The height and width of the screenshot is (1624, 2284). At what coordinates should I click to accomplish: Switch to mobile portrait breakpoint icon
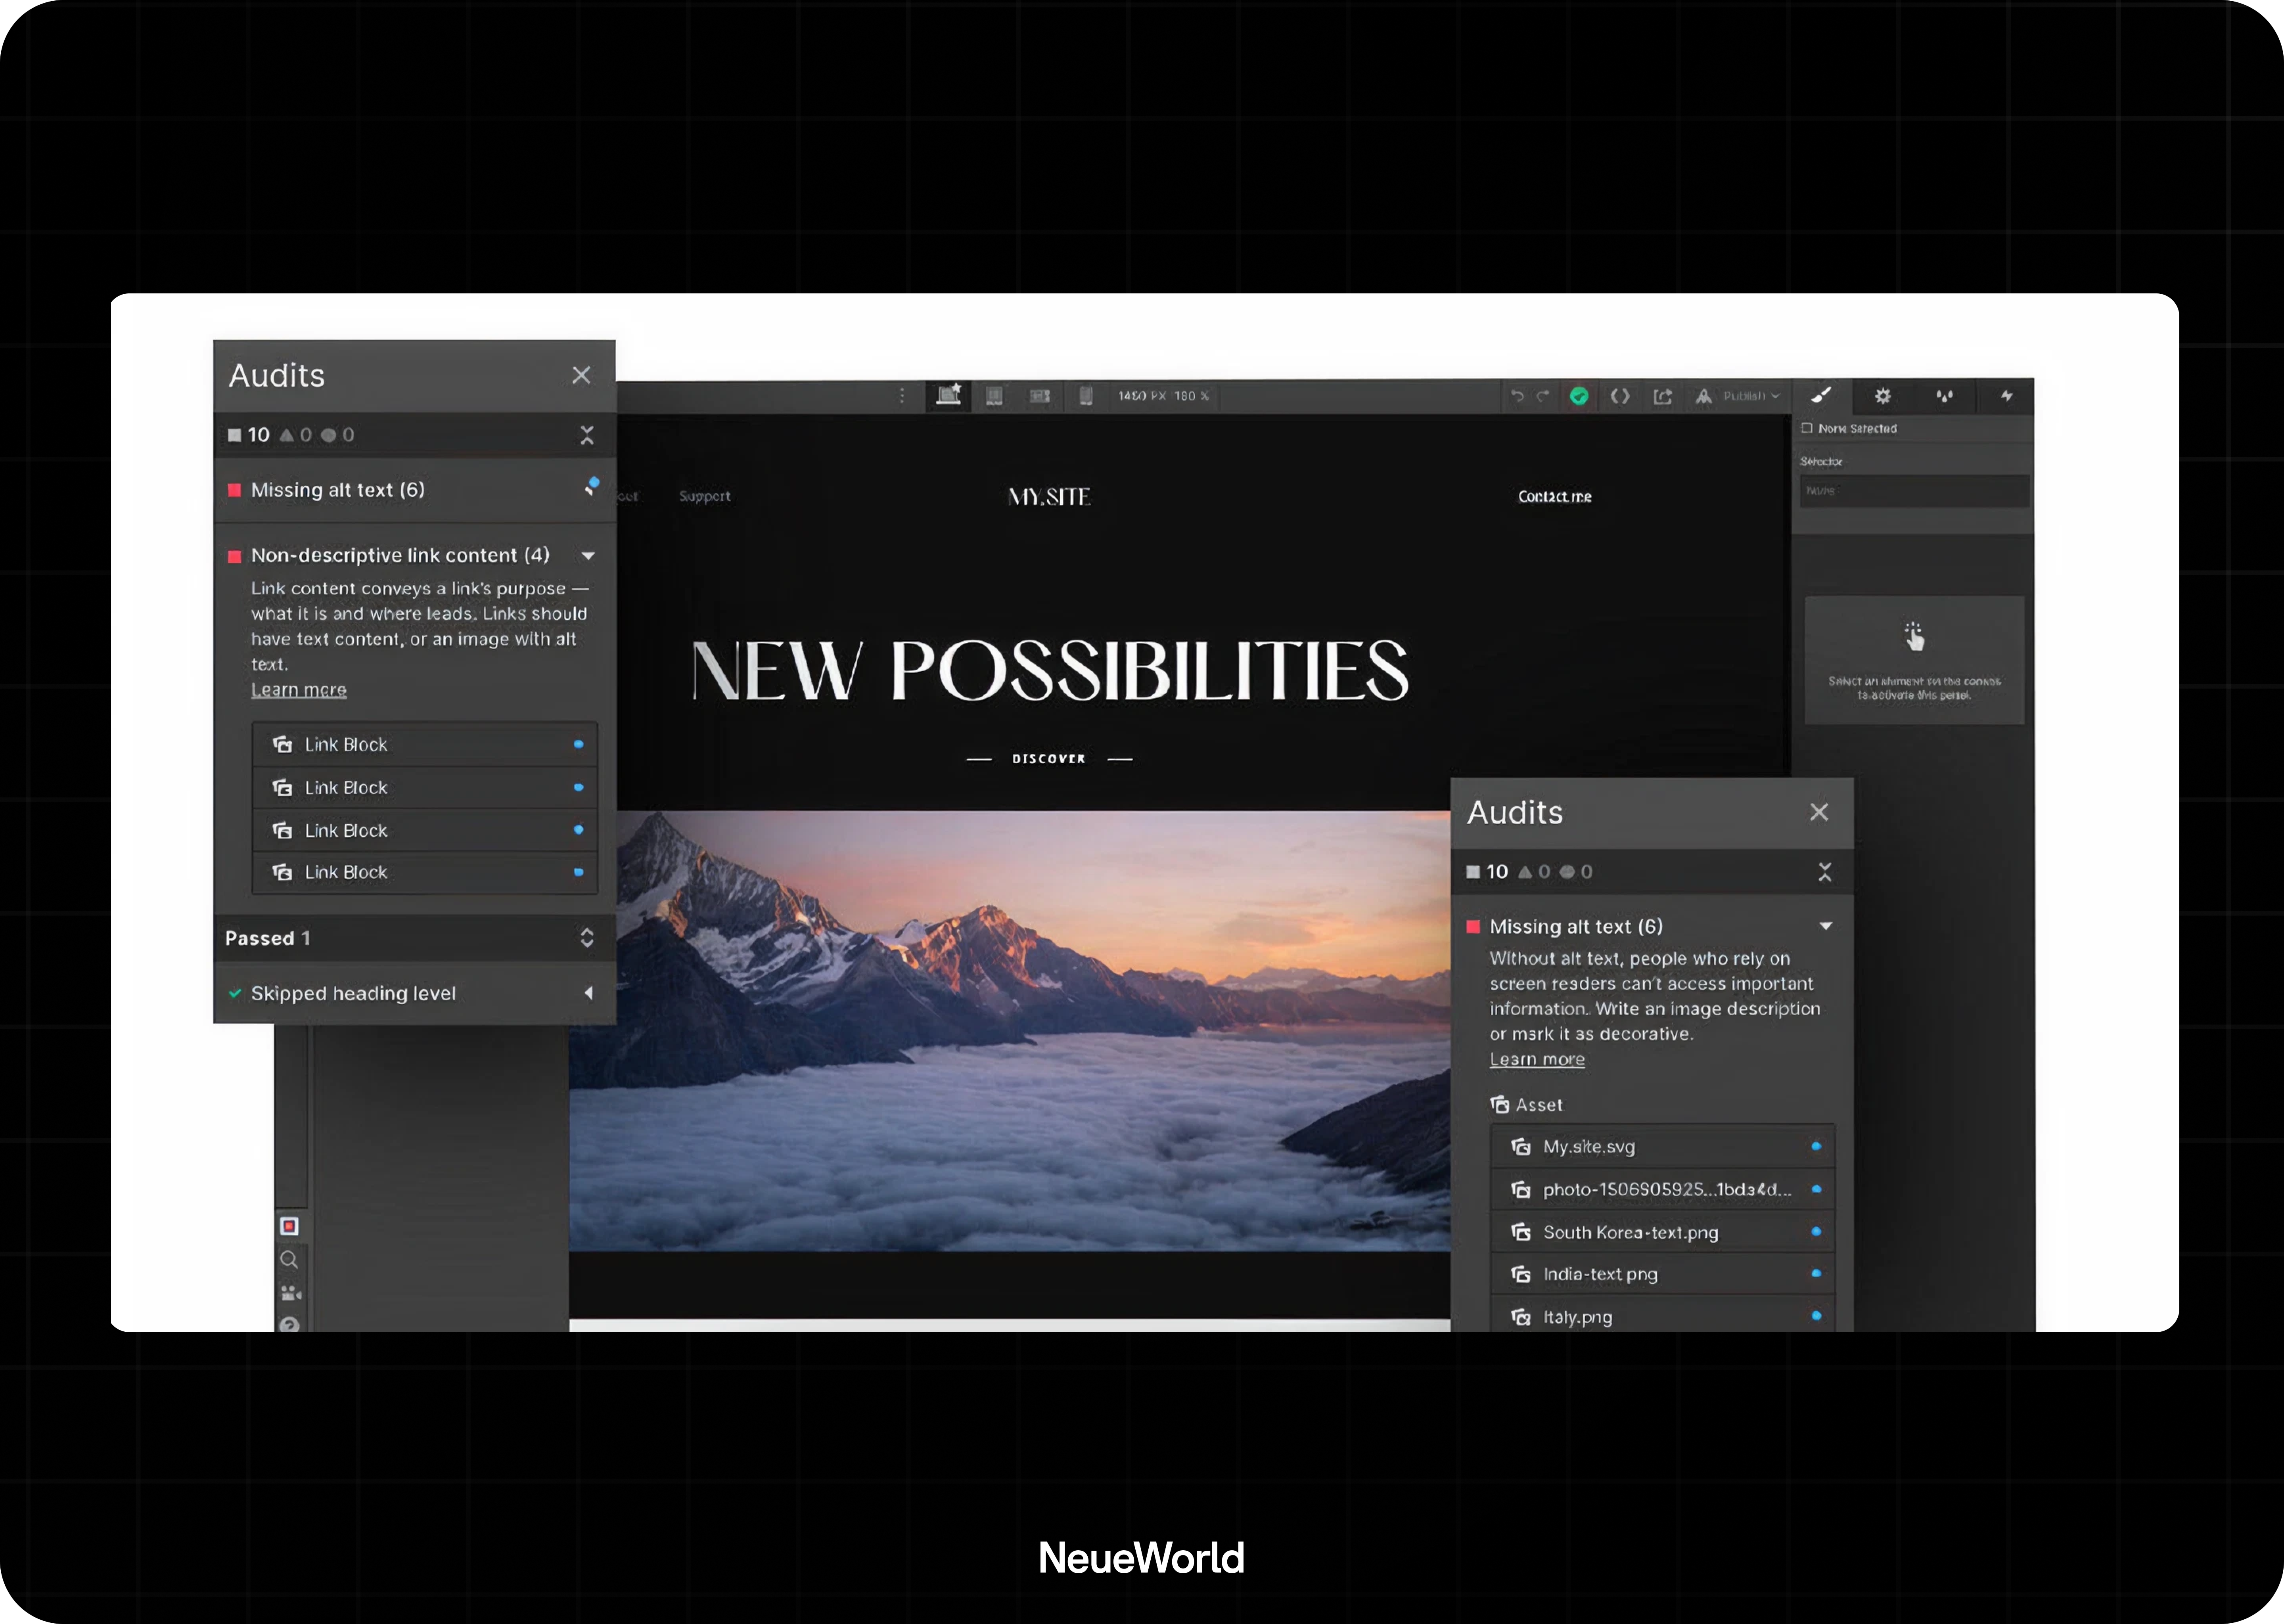point(1086,396)
